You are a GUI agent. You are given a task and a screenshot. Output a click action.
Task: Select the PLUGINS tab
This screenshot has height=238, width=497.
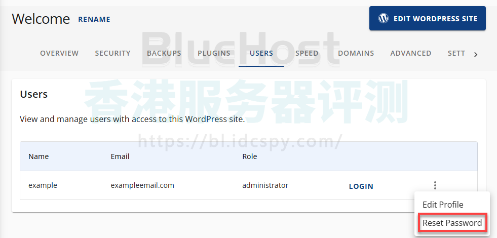pyautogui.click(x=214, y=53)
